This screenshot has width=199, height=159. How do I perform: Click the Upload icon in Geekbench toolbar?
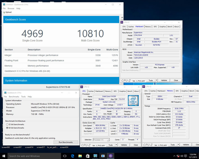click(x=4, y=12)
